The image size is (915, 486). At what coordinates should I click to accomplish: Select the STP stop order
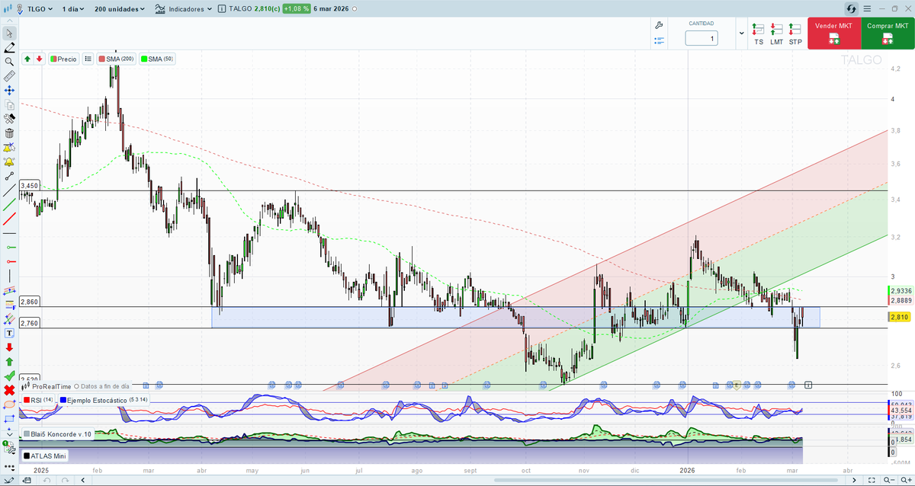(x=795, y=34)
